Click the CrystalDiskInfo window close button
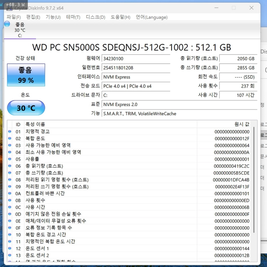The height and width of the screenshot is (267, 267). click(251, 8)
